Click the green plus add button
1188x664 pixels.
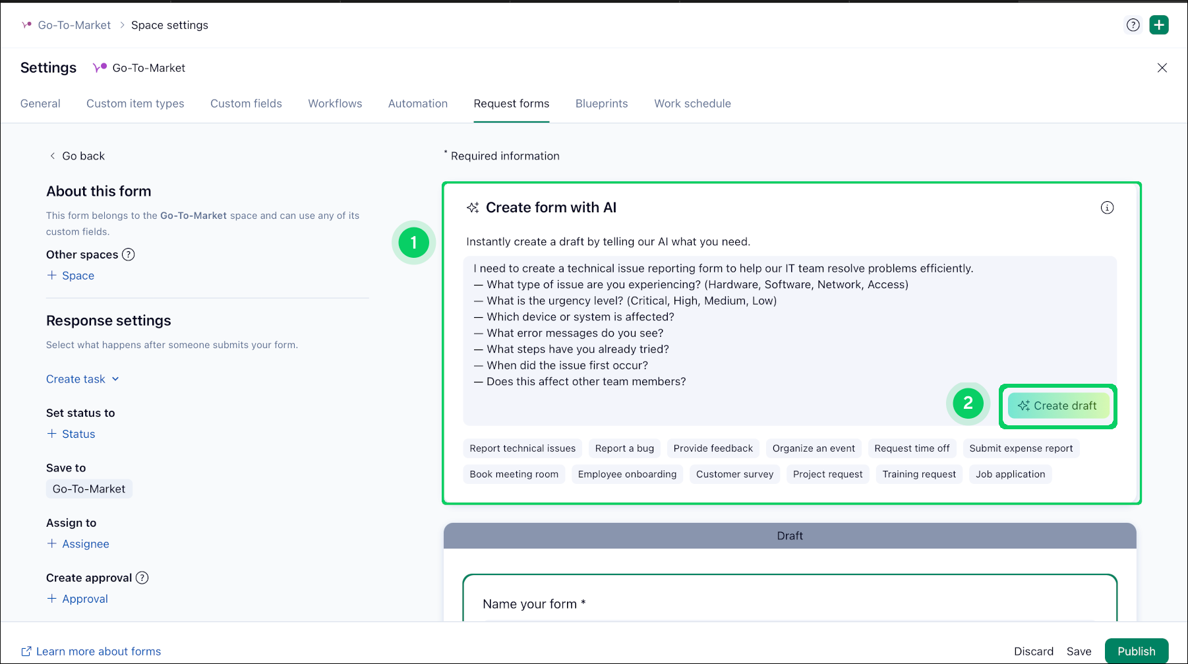pos(1158,25)
